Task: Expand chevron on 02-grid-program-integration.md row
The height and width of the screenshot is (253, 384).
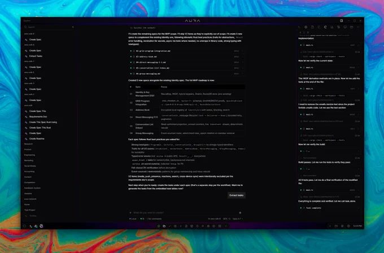Action: 243,51
